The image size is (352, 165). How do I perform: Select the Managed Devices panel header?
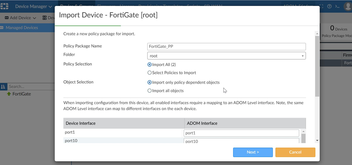pos(22,28)
